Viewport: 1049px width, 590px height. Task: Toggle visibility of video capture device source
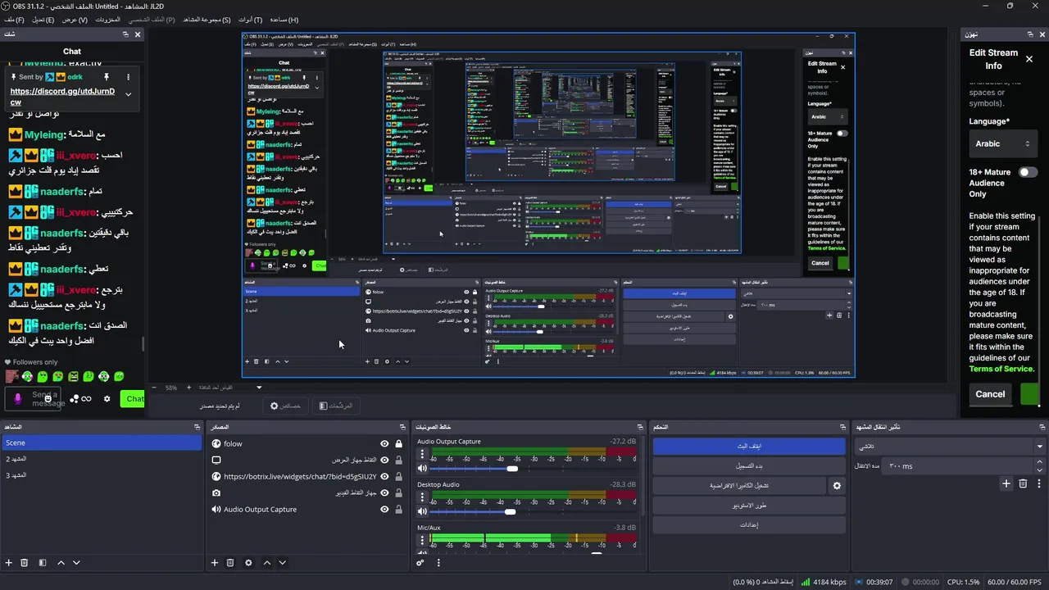[384, 492]
